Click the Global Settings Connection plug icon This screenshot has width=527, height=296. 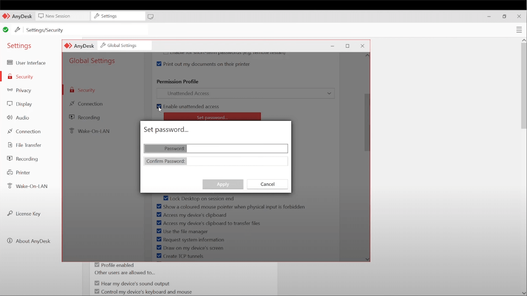[x=72, y=103]
